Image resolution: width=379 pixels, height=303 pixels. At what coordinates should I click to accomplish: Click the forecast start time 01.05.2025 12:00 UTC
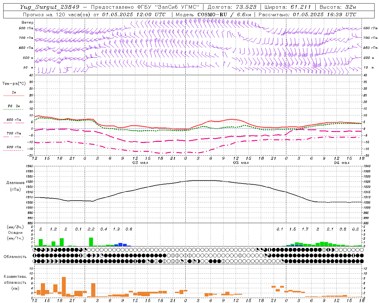134,14
